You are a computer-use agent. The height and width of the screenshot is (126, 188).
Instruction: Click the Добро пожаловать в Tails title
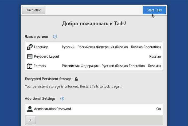pos(94,23)
